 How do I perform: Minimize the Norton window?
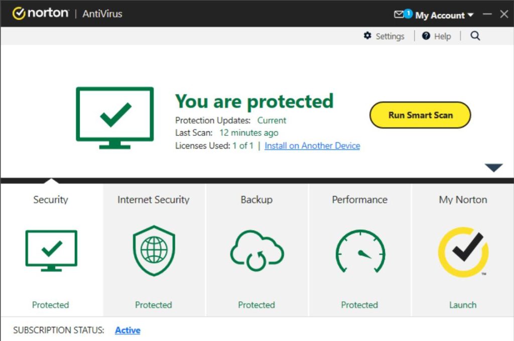tap(487, 14)
